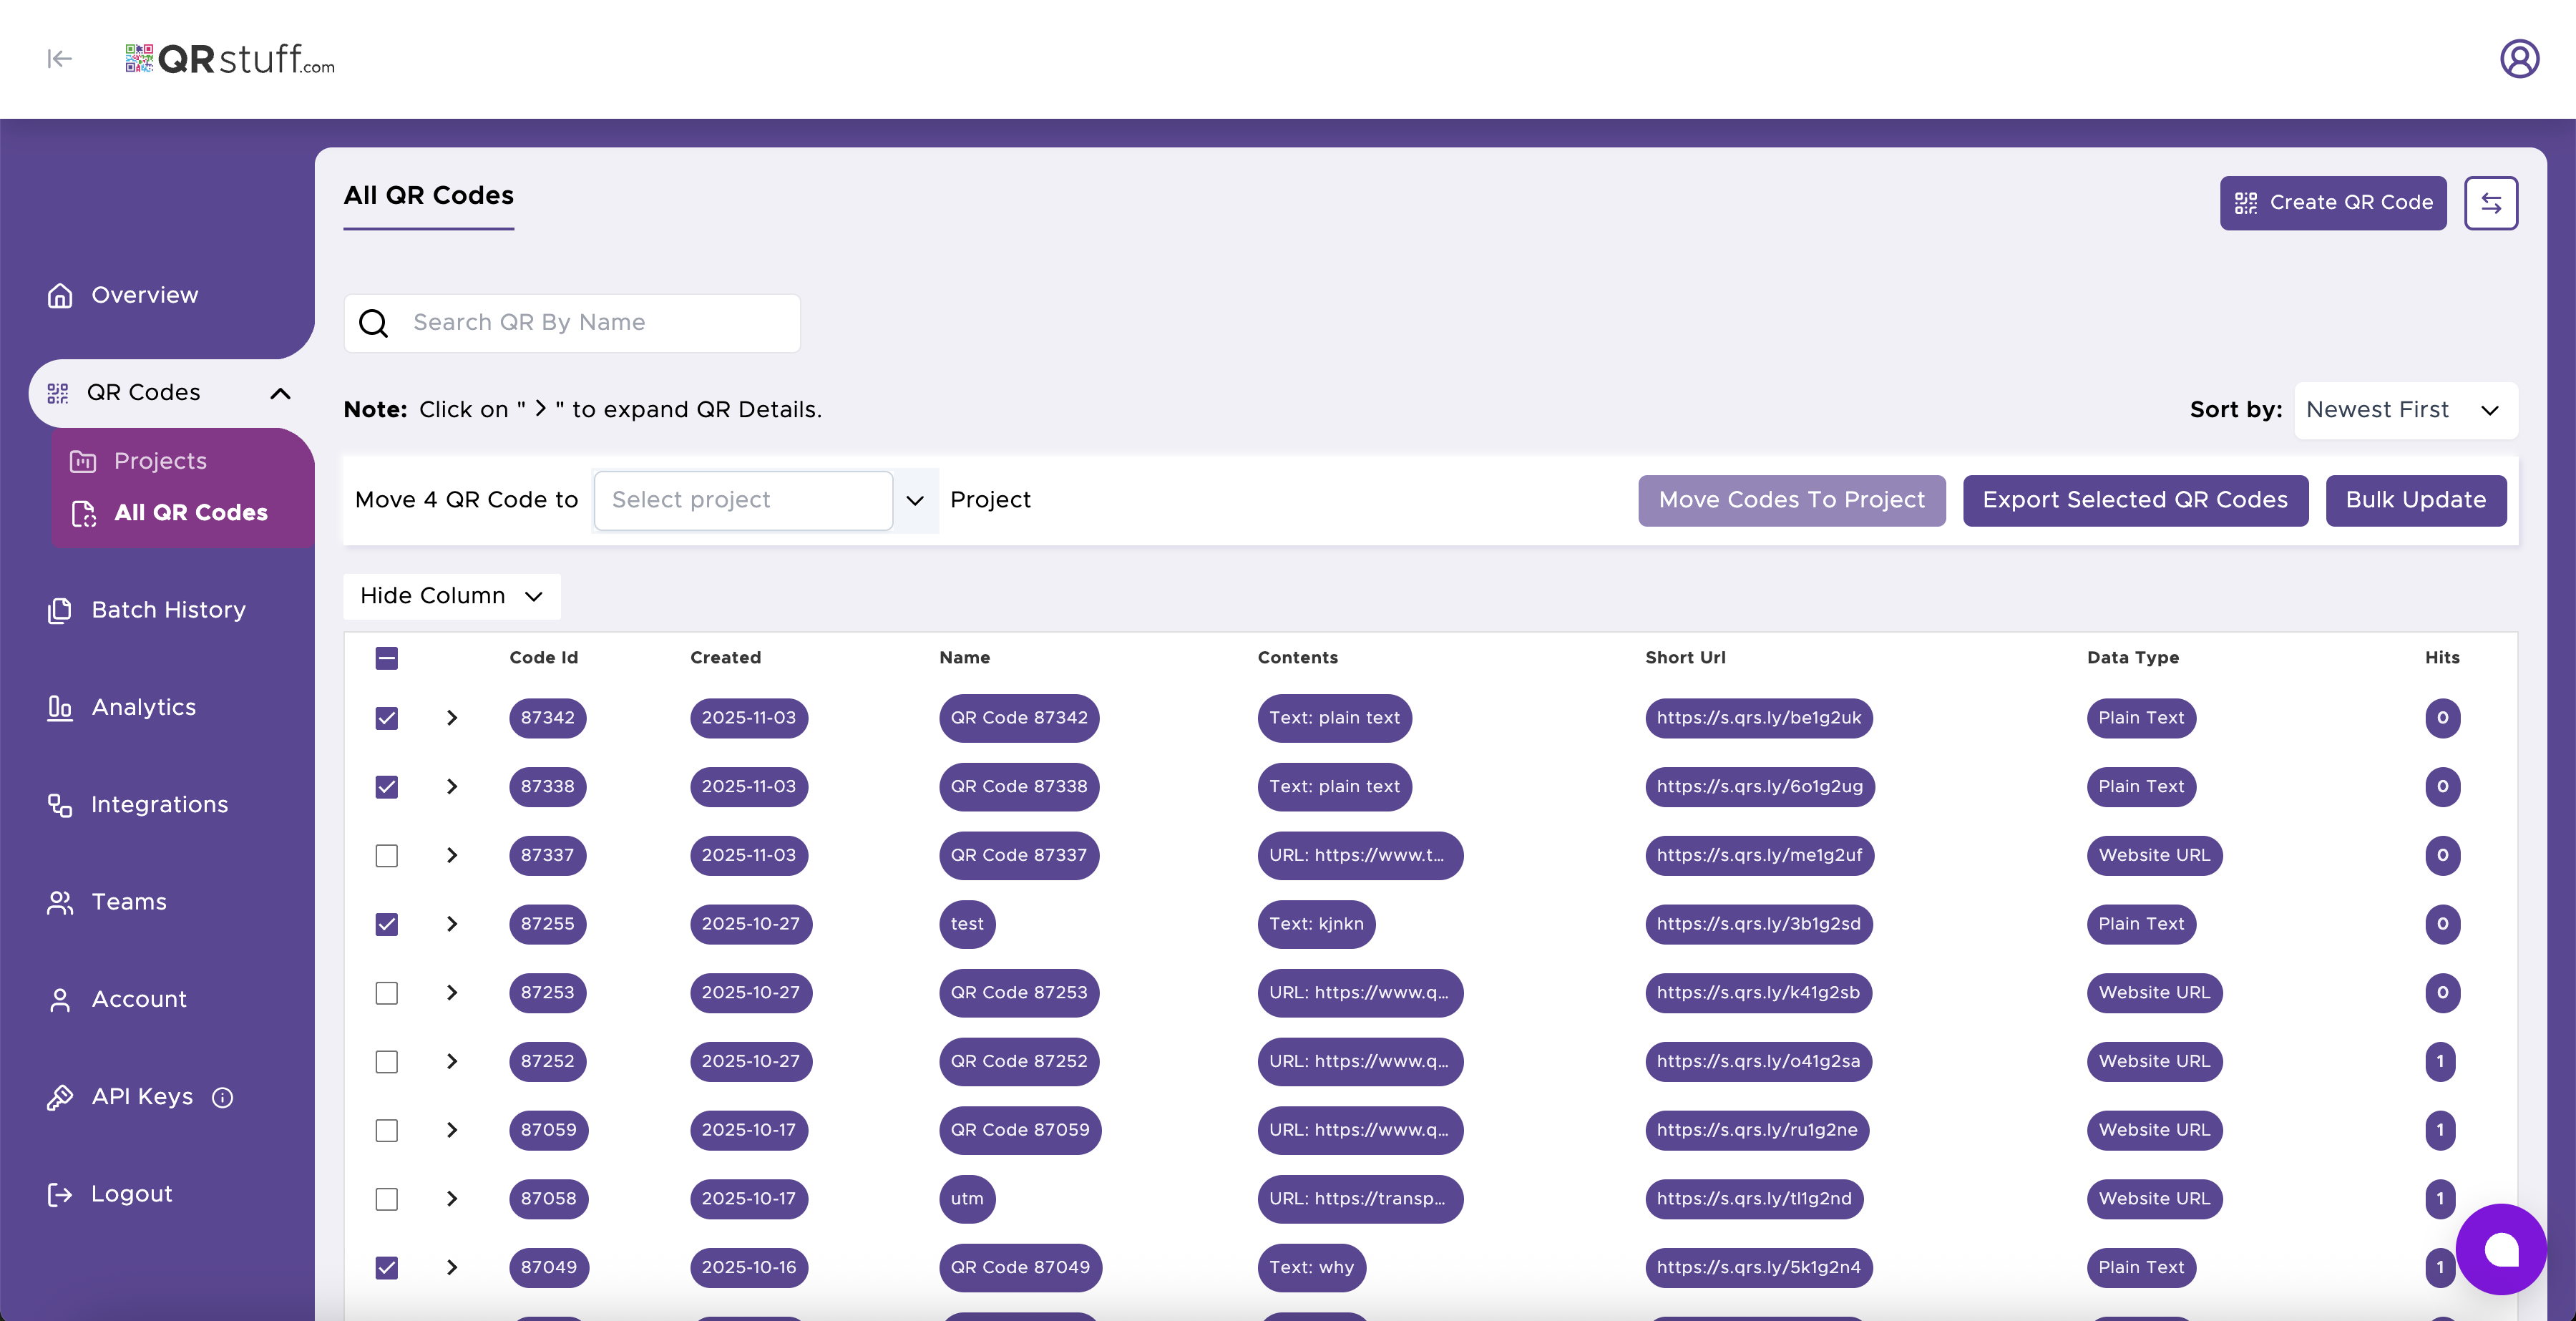Expand QR details for code 87255
Image resolution: width=2576 pixels, height=1321 pixels.
tap(452, 924)
